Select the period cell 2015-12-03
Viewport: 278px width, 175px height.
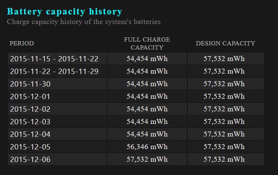pos(57,122)
